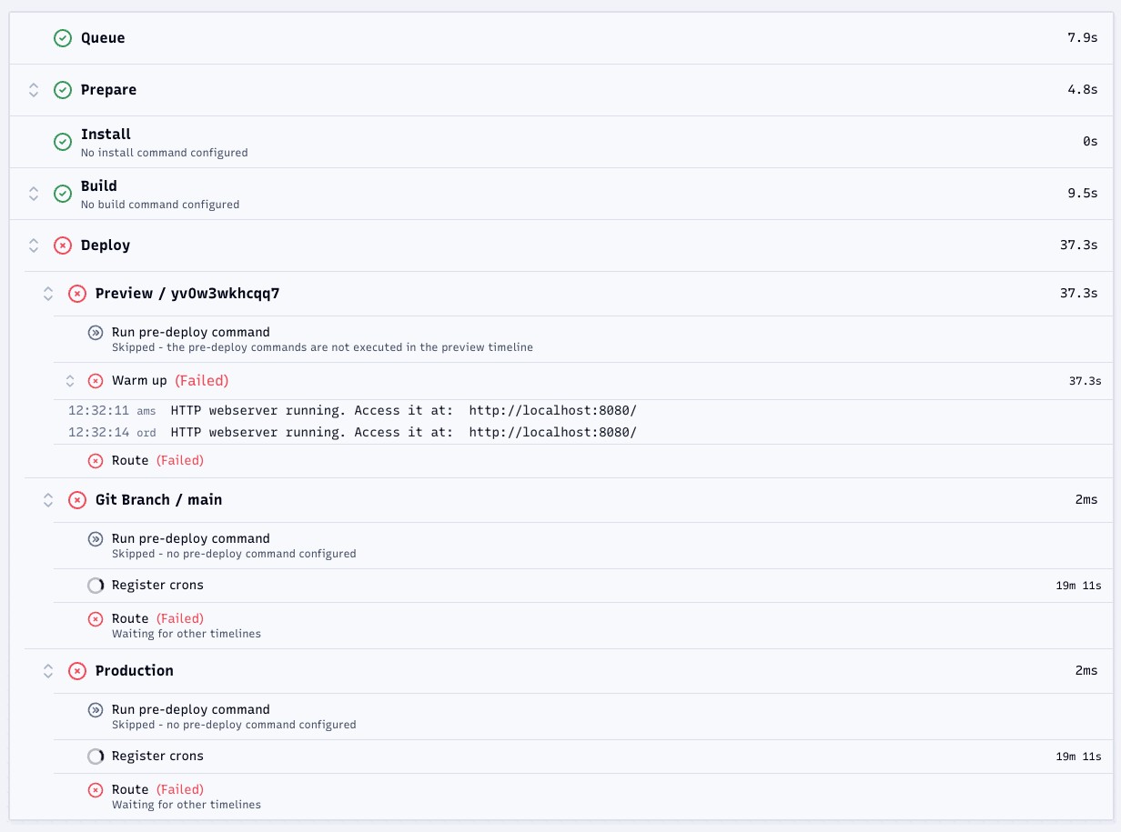
Task: Collapse the Deploy step
Action: [x=34, y=246]
